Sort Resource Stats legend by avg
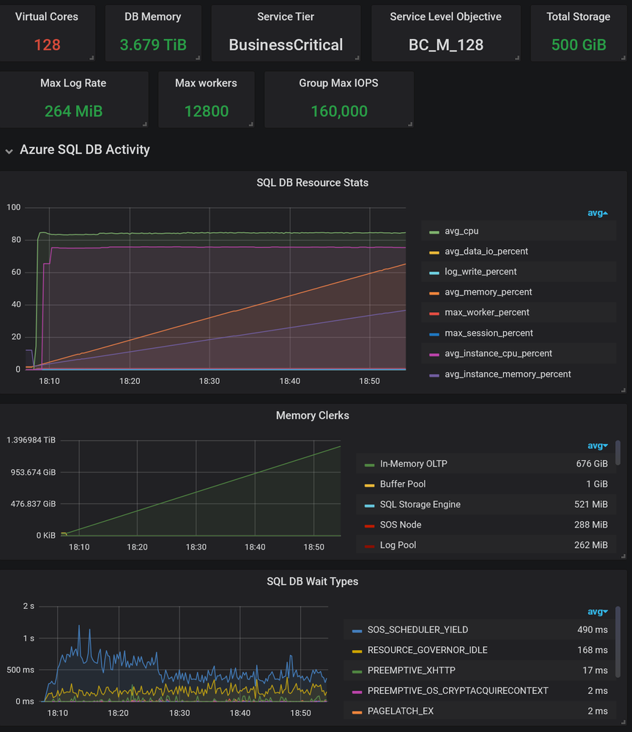 598,213
